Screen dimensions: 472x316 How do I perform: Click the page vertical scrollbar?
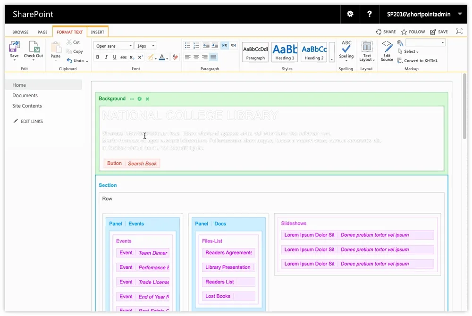click(464, 105)
